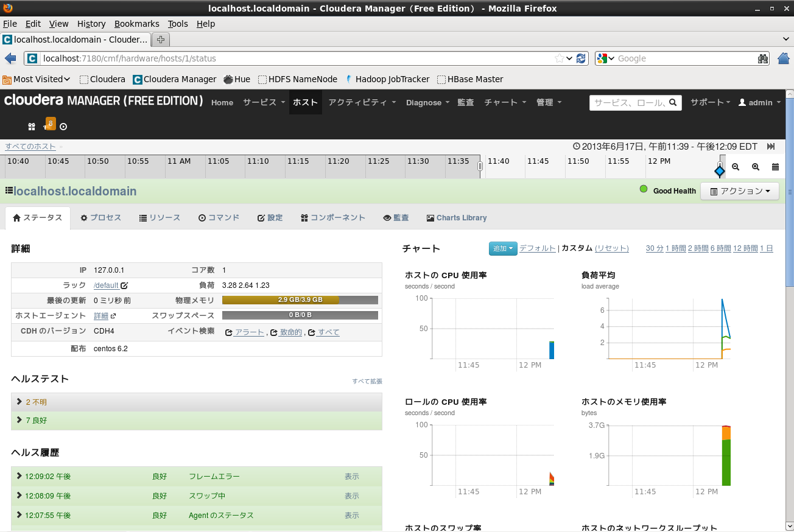Bookmark this page with the star icon
Screen dimensions: 794x532
tap(559, 58)
